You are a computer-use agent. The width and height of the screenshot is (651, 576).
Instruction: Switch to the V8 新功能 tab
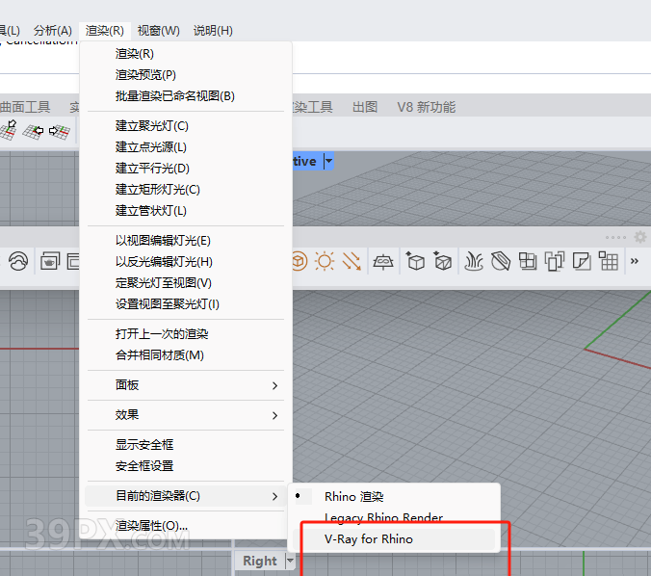click(x=426, y=107)
